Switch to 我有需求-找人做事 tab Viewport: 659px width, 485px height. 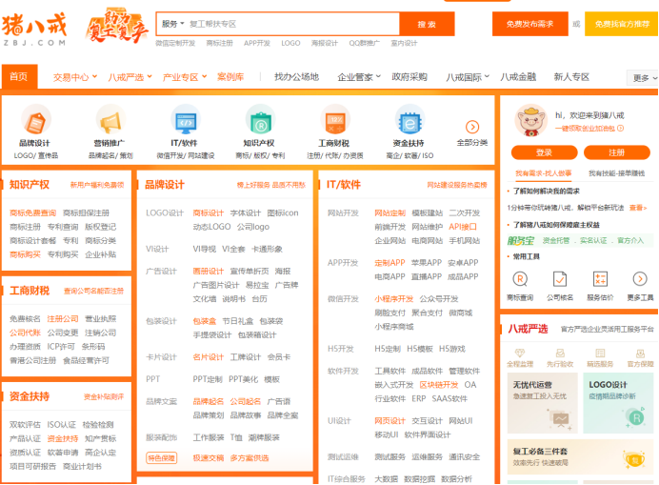[x=544, y=173]
